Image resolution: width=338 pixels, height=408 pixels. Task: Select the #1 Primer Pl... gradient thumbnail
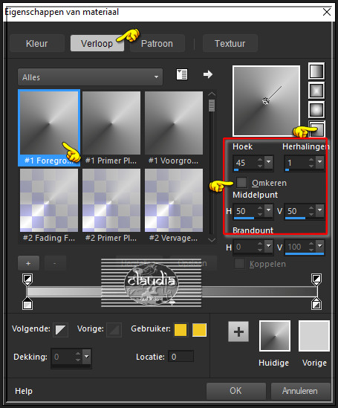[111, 128]
